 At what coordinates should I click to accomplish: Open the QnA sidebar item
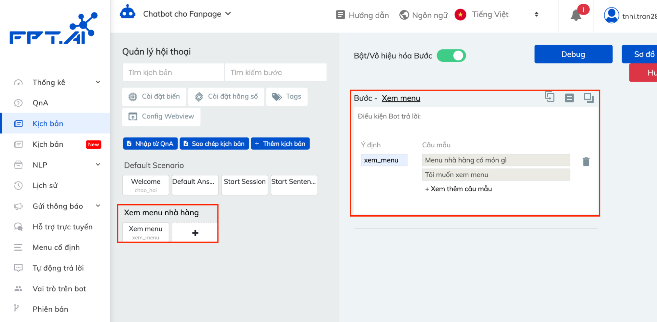coord(40,103)
